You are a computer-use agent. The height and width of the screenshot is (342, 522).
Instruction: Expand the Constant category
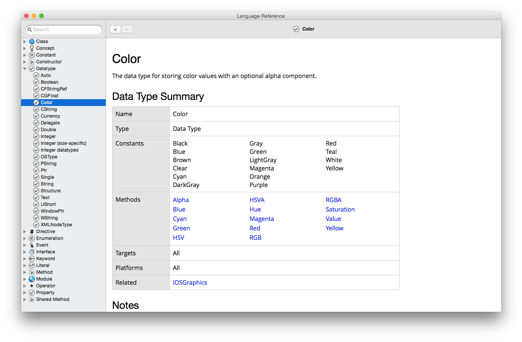pyautogui.click(x=25, y=55)
